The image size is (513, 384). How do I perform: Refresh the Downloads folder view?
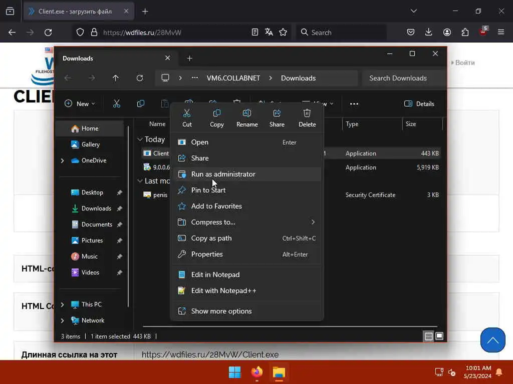click(x=140, y=78)
